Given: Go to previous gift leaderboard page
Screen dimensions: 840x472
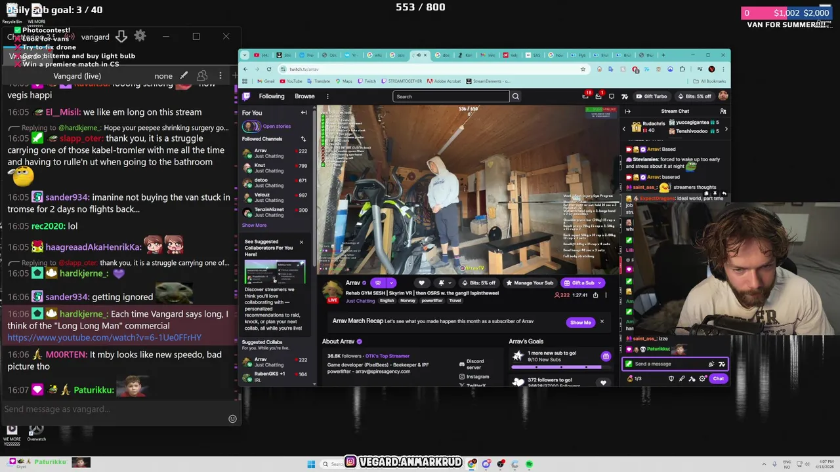Looking at the screenshot, I should [x=624, y=128].
